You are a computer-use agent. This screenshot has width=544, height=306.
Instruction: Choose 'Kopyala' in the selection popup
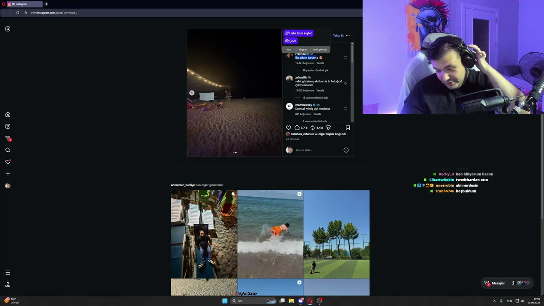click(x=303, y=50)
